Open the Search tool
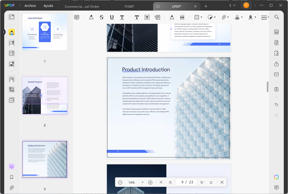The width and height of the screenshot is (288, 194). tap(277, 17)
